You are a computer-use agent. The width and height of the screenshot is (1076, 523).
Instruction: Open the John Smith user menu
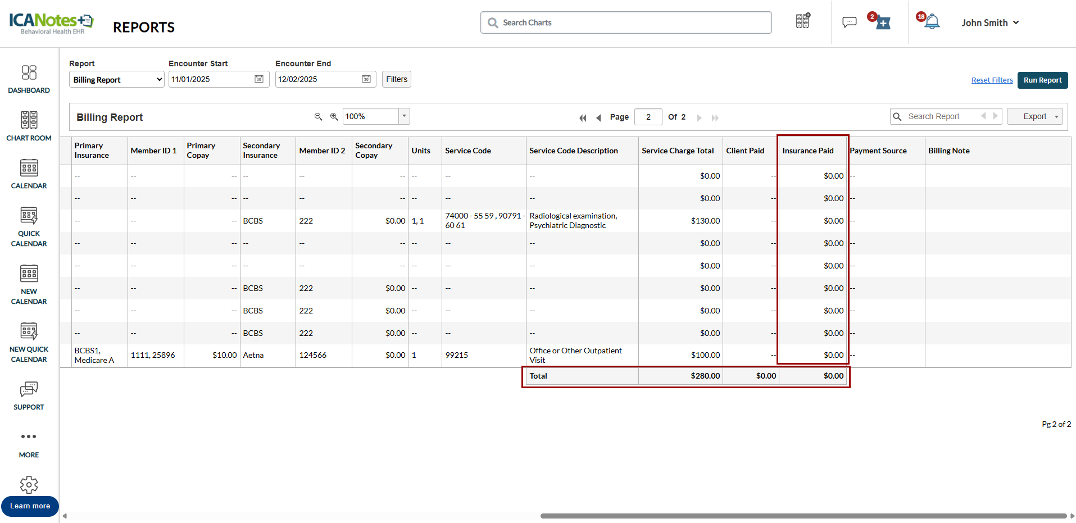coord(990,23)
